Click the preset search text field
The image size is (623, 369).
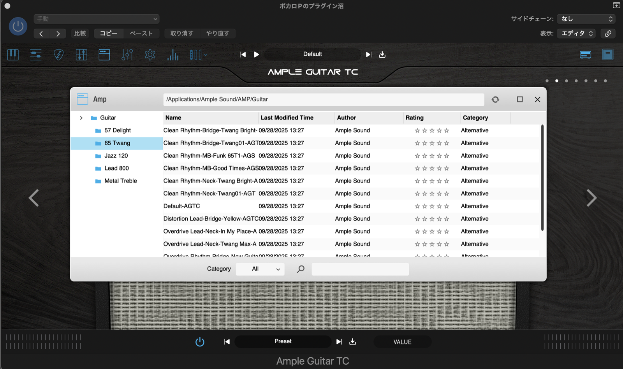[x=360, y=269]
